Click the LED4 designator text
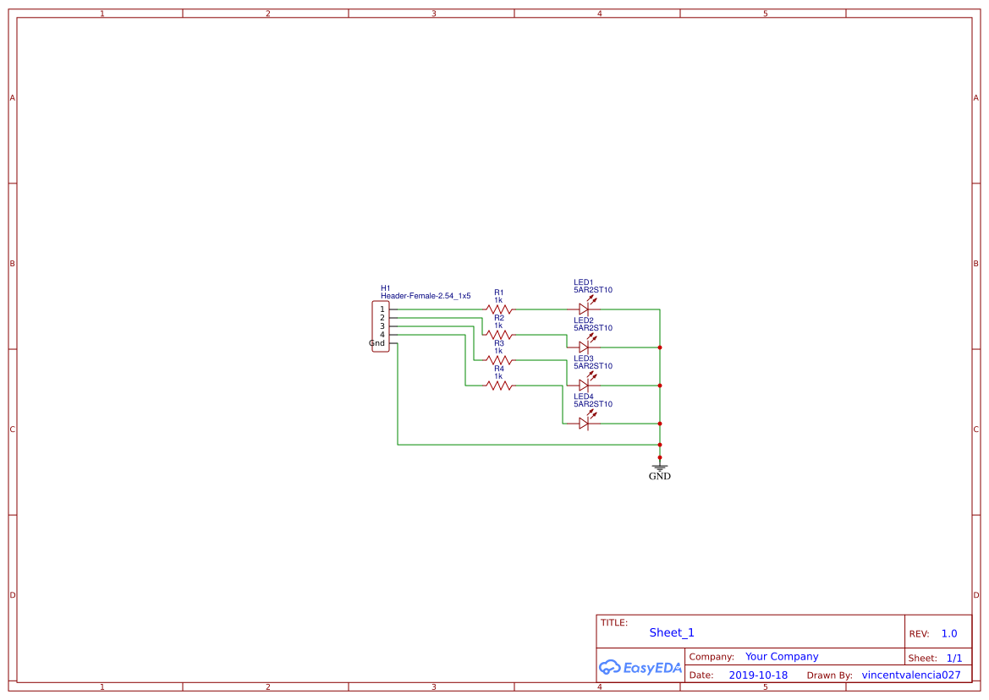The width and height of the screenshot is (989, 700). click(584, 396)
